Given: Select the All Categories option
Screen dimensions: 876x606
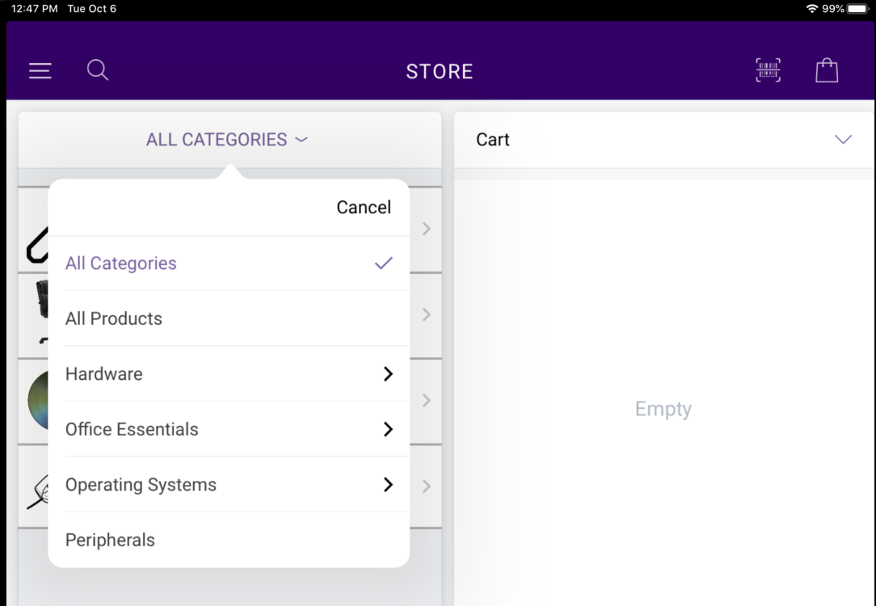Looking at the screenshot, I should pyautogui.click(x=121, y=263).
